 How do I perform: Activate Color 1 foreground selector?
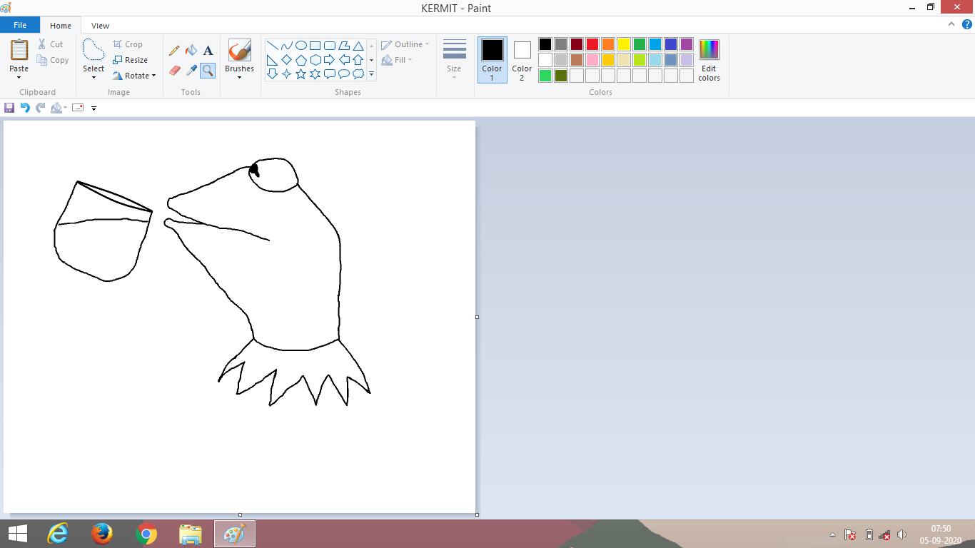(x=492, y=60)
